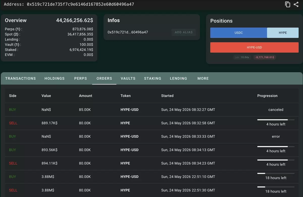The image size is (303, 197).
Task: Click the Progression column header
Action: (267, 96)
